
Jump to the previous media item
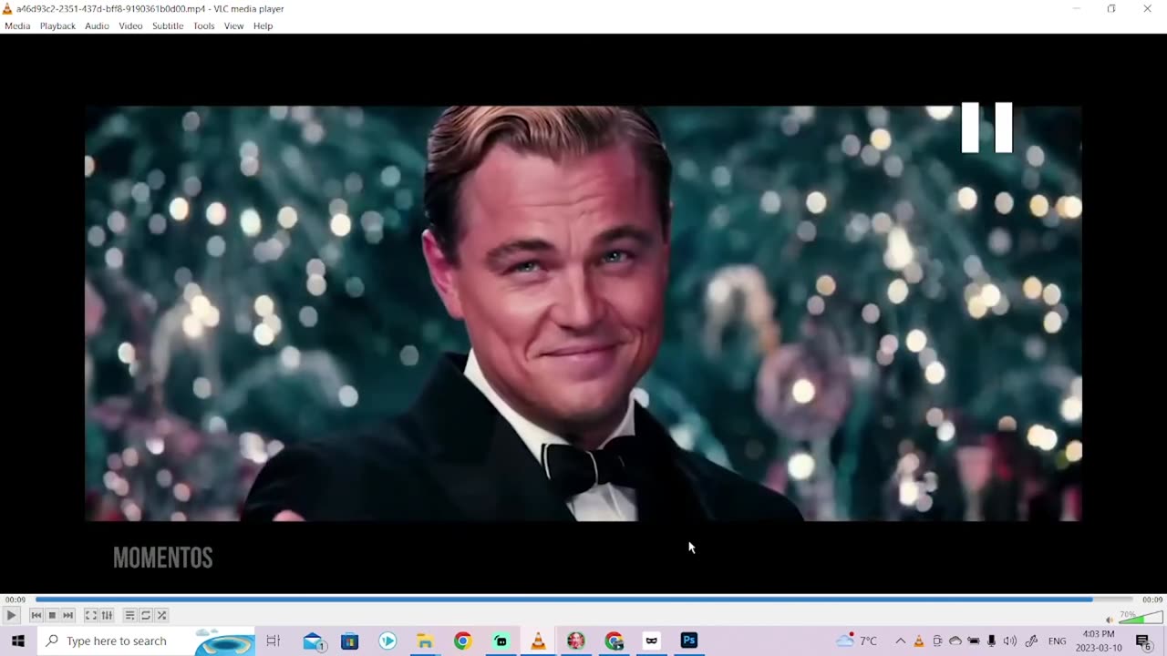[36, 615]
